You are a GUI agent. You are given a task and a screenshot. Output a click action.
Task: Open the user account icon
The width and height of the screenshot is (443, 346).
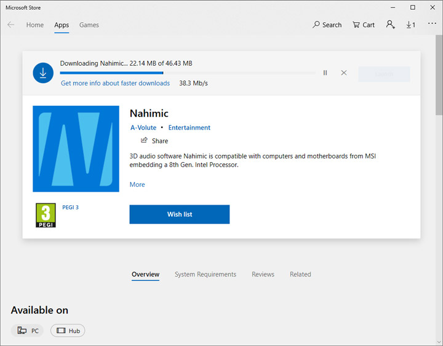[390, 25]
